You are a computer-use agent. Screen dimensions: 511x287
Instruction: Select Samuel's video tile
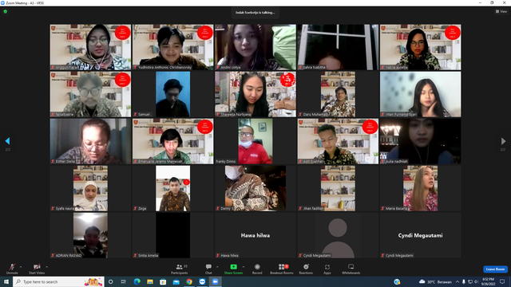point(172,94)
